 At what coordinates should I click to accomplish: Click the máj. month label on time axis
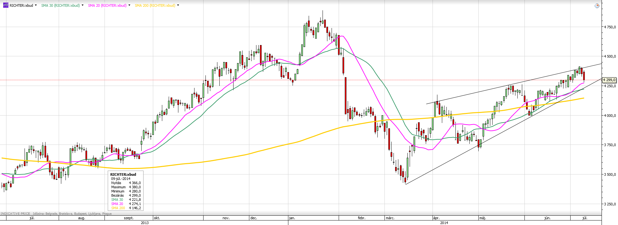point(483,218)
